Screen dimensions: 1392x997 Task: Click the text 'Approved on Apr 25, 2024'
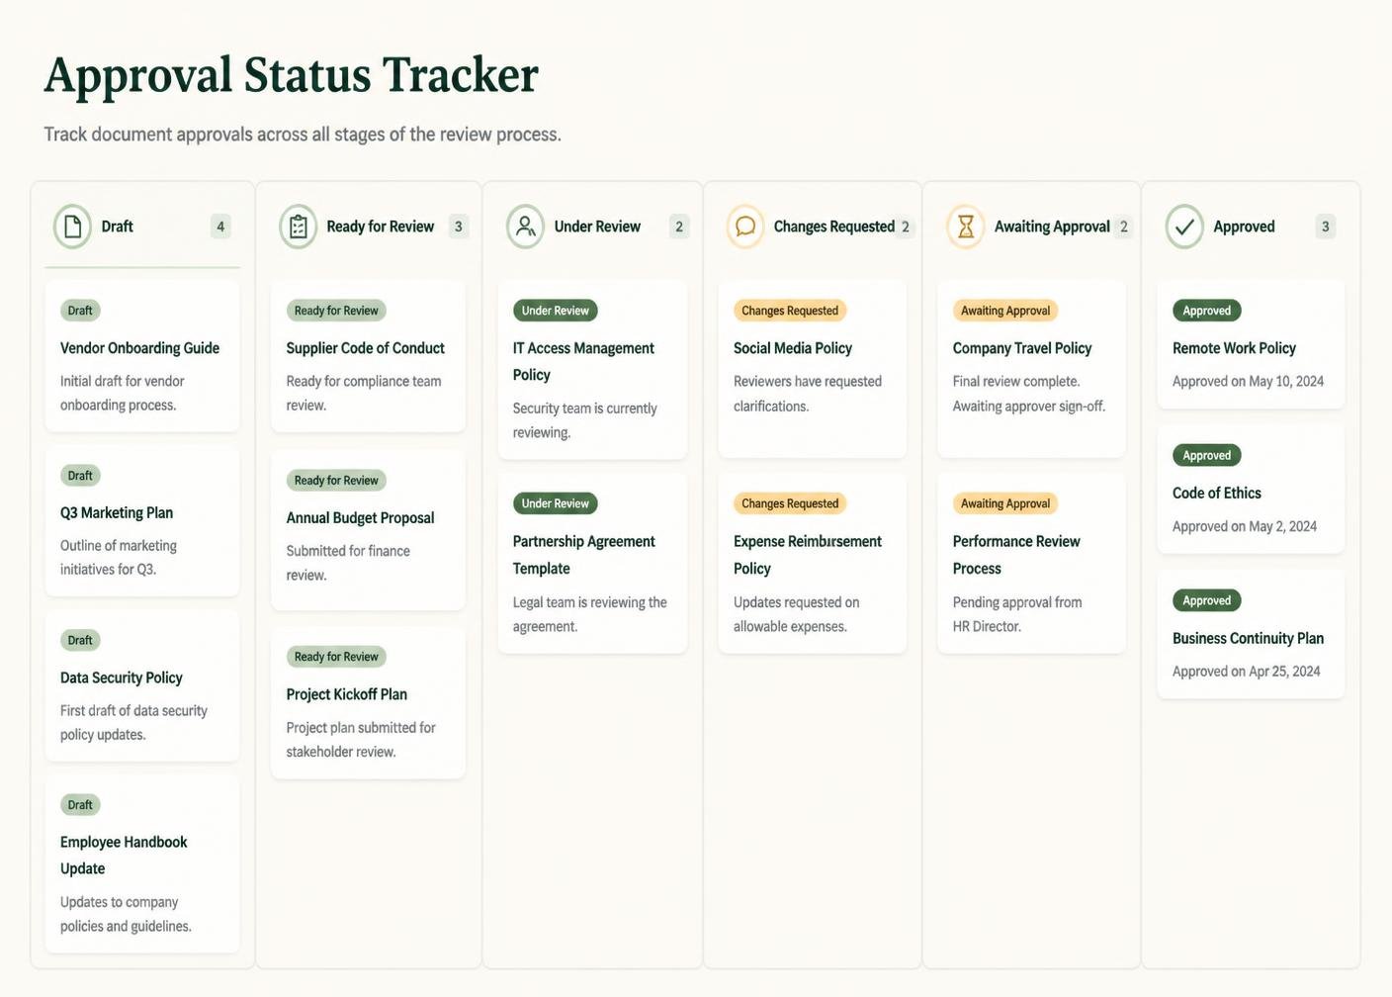[x=1246, y=672]
